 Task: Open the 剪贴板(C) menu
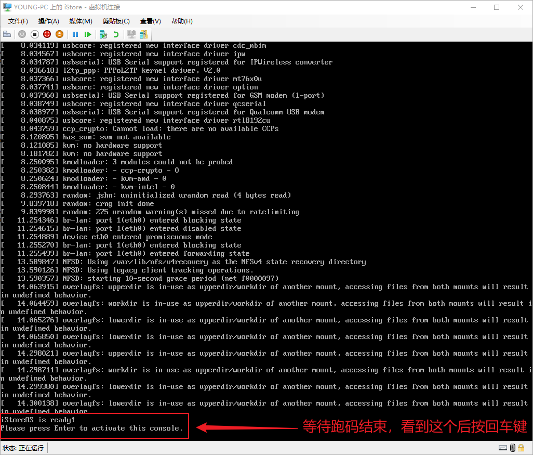tap(116, 21)
